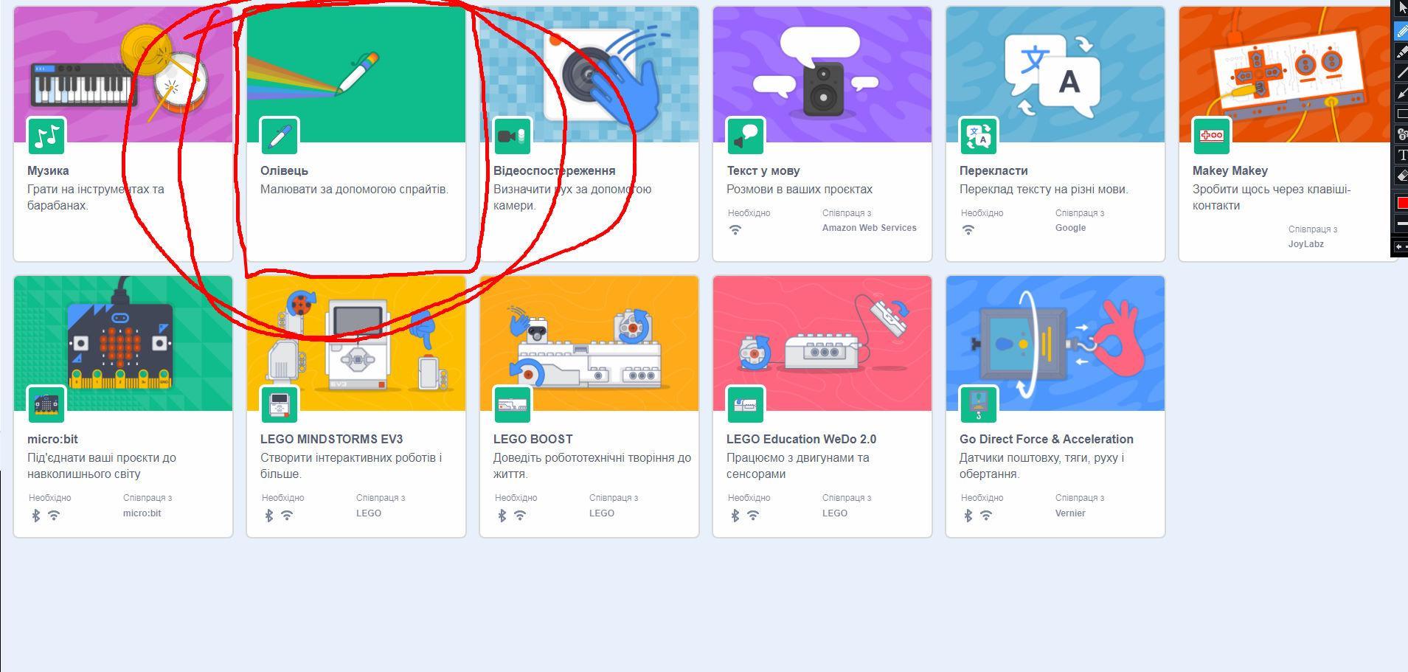Select the marker highlighter annotation tool

(x=1401, y=52)
